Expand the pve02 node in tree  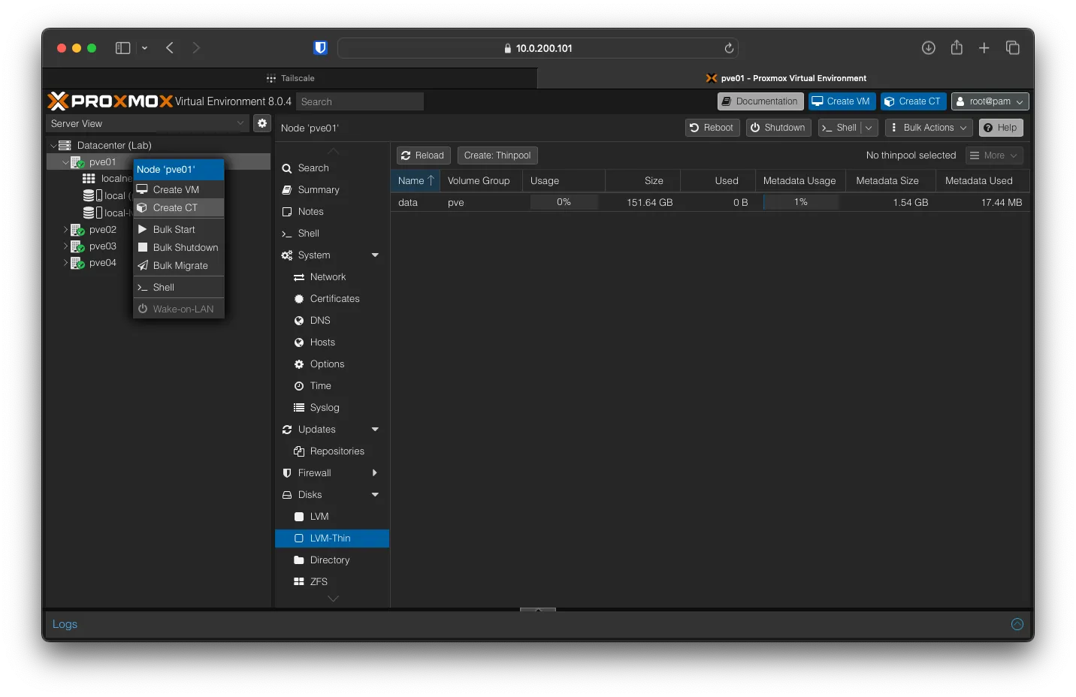point(65,230)
